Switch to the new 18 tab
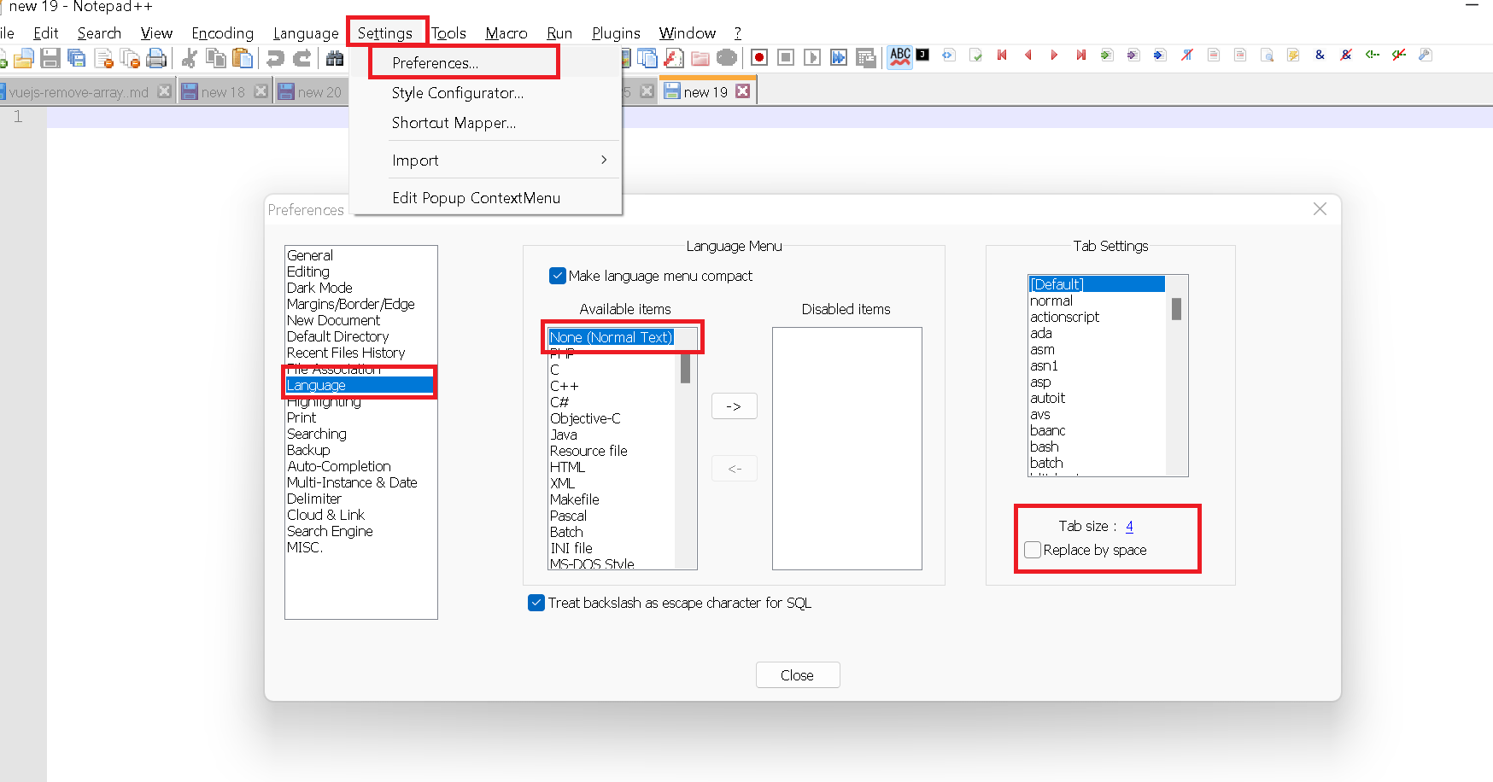This screenshot has width=1493, height=782. (x=224, y=90)
